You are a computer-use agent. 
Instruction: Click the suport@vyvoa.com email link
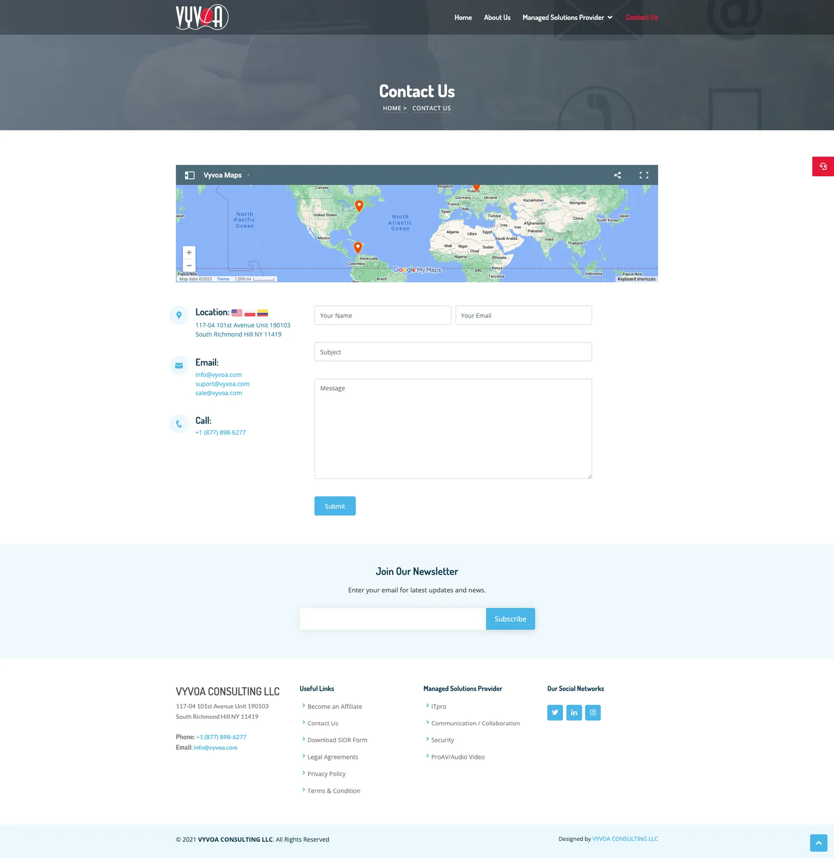coord(223,384)
